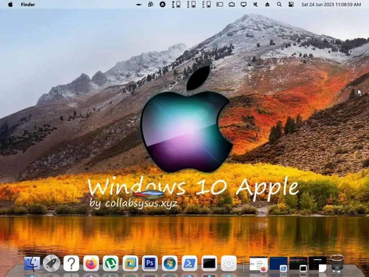Open the question mark Help icon in the dock

[71, 263]
